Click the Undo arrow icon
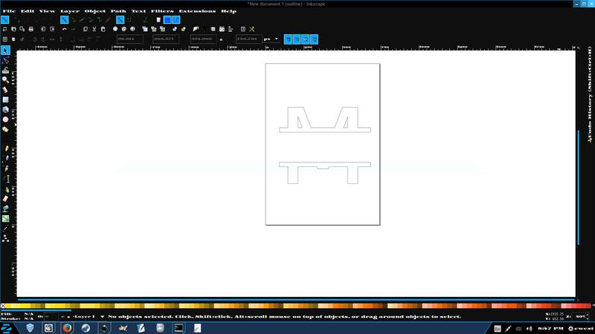The image size is (595, 334). point(65,29)
